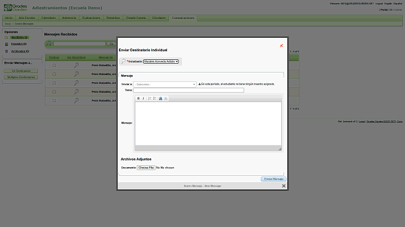Open the Mi Cuenta link

(x=396, y=10)
